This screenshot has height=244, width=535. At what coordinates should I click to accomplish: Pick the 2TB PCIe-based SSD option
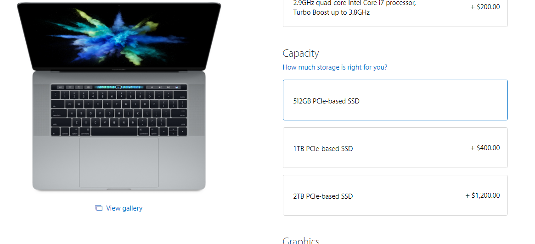(395, 195)
